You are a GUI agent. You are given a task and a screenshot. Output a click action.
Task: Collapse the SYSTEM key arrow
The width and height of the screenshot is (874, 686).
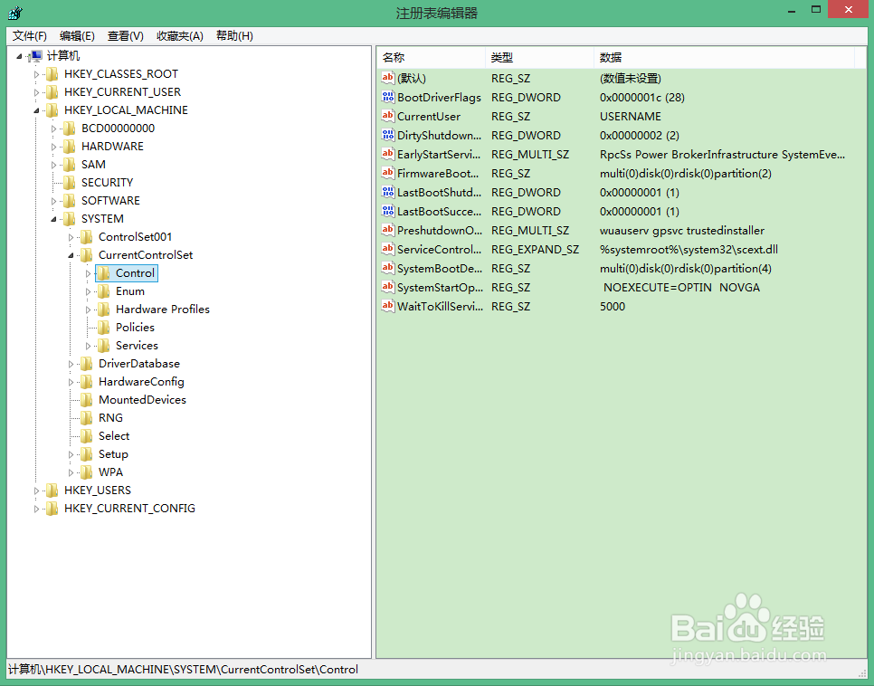pyautogui.click(x=54, y=219)
